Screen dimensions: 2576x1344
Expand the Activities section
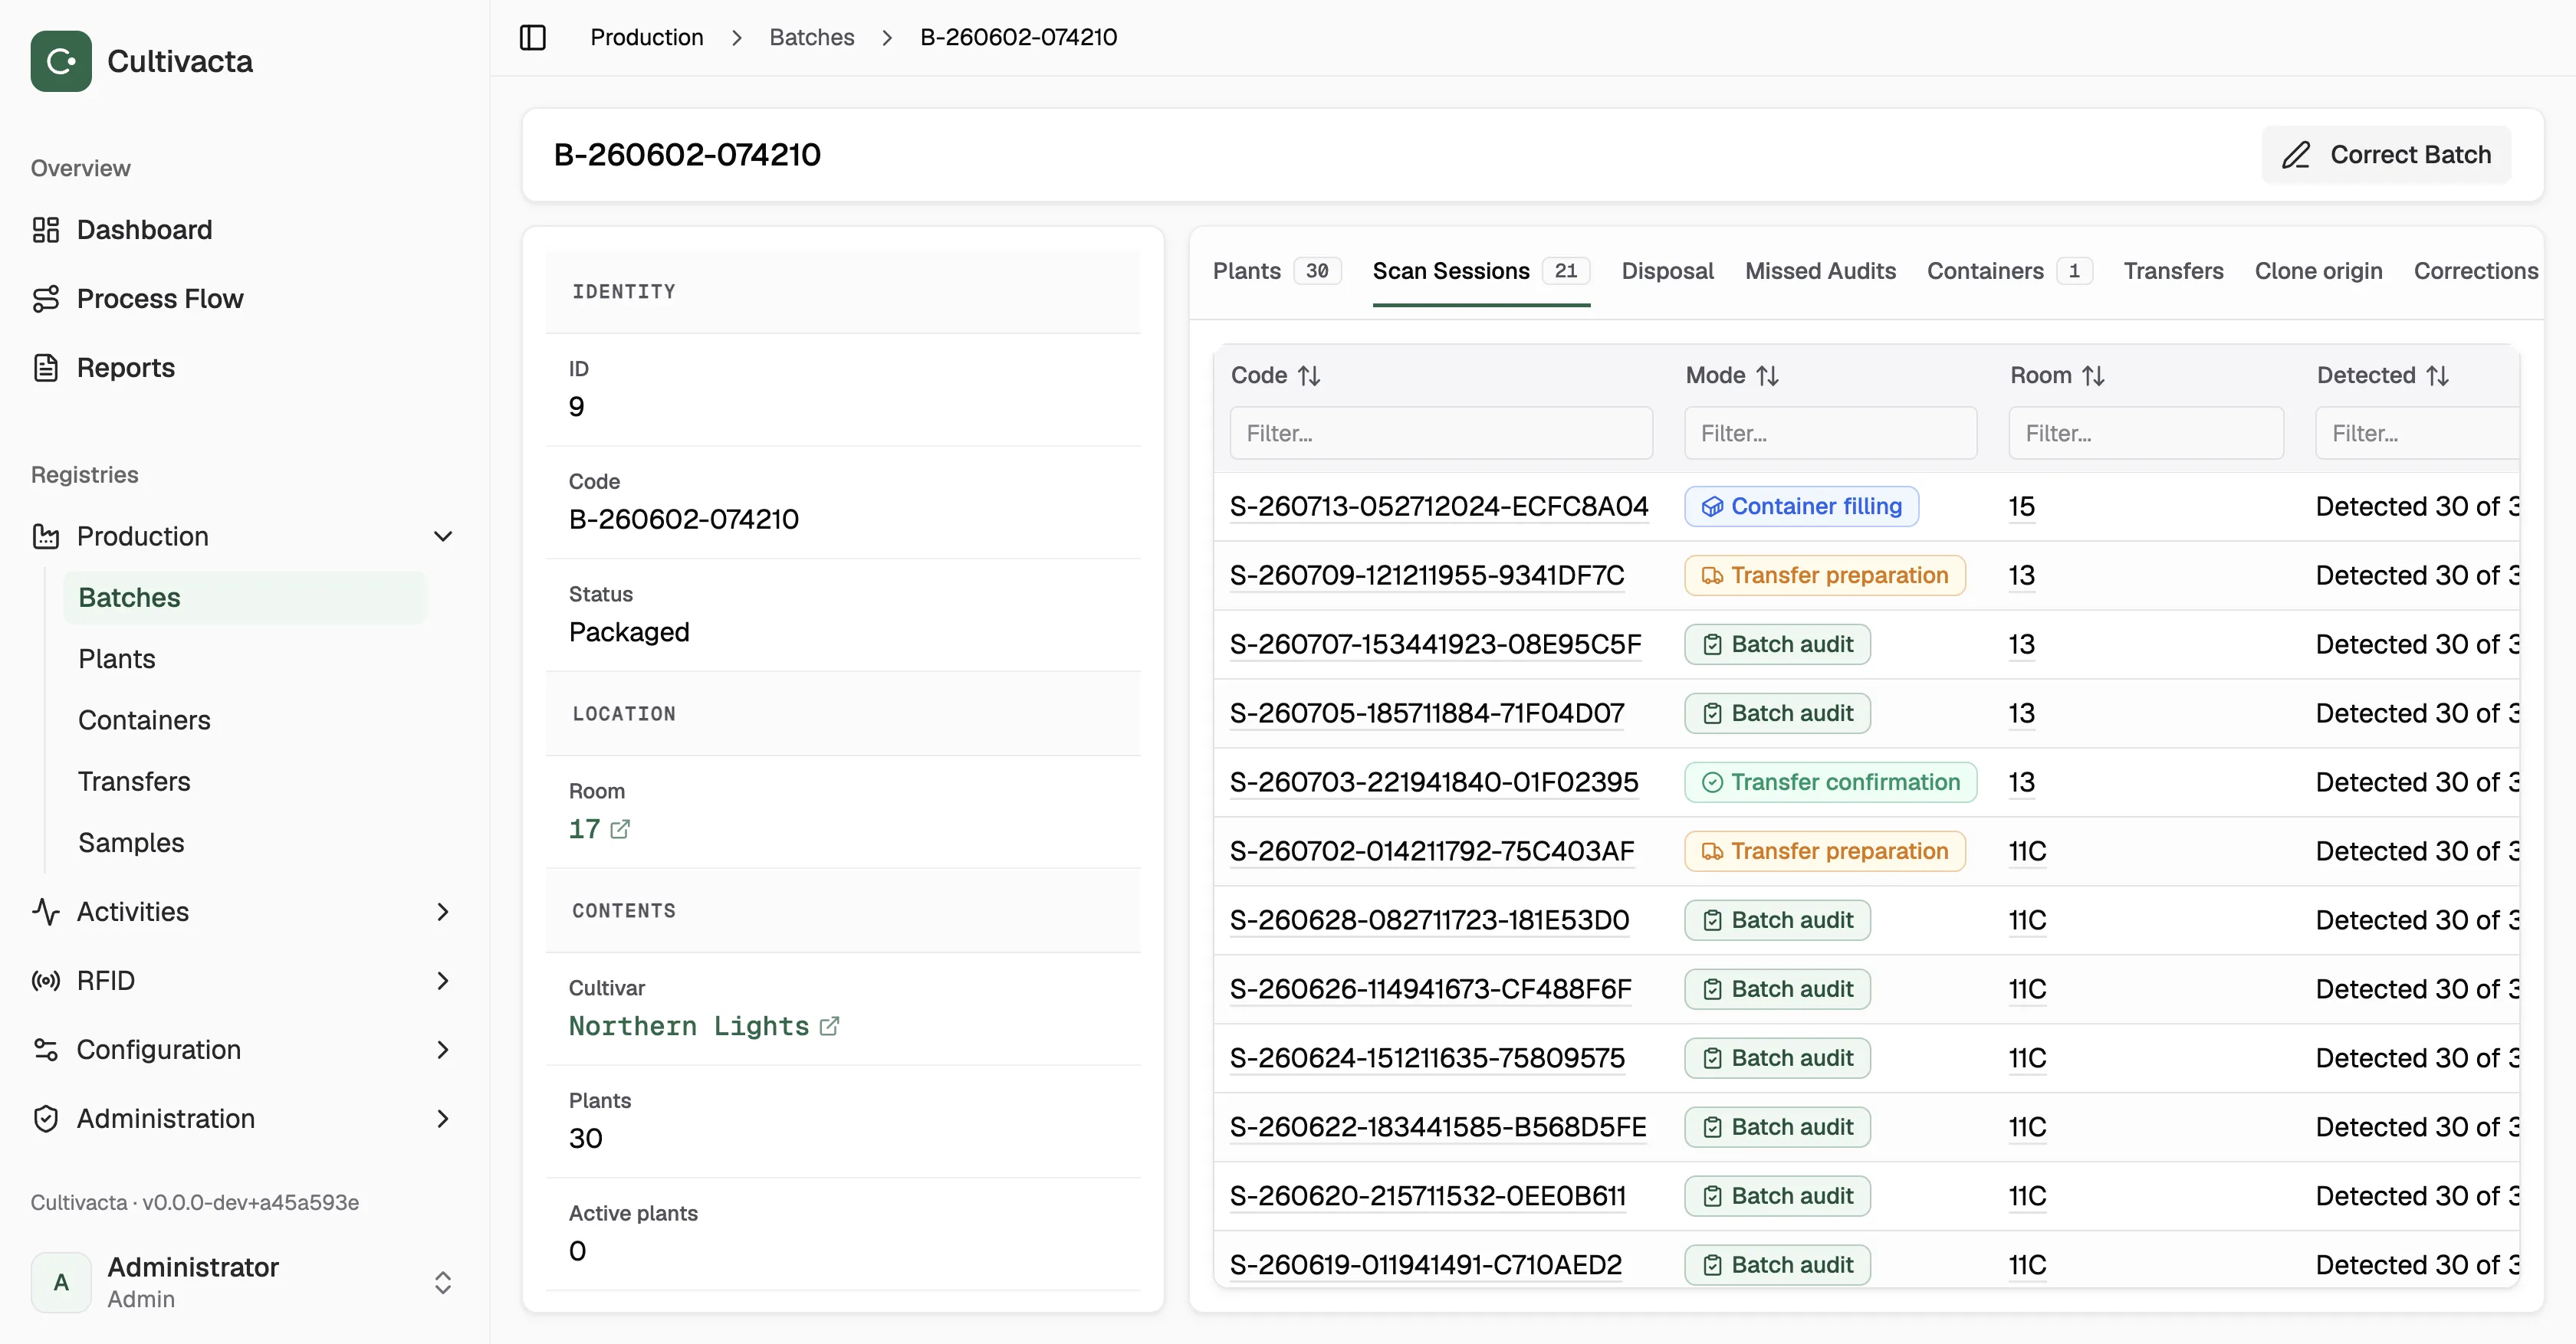[443, 913]
